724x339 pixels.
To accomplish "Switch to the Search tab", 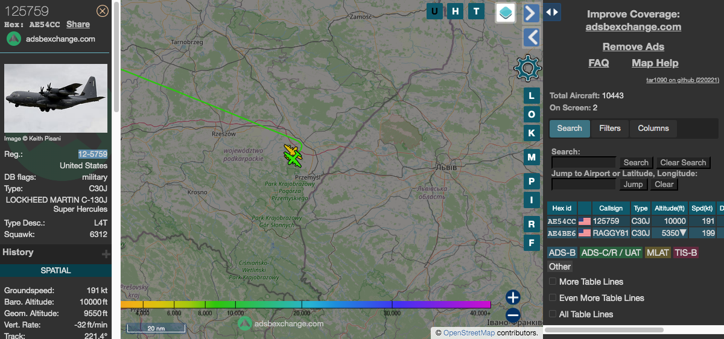I will coord(570,128).
